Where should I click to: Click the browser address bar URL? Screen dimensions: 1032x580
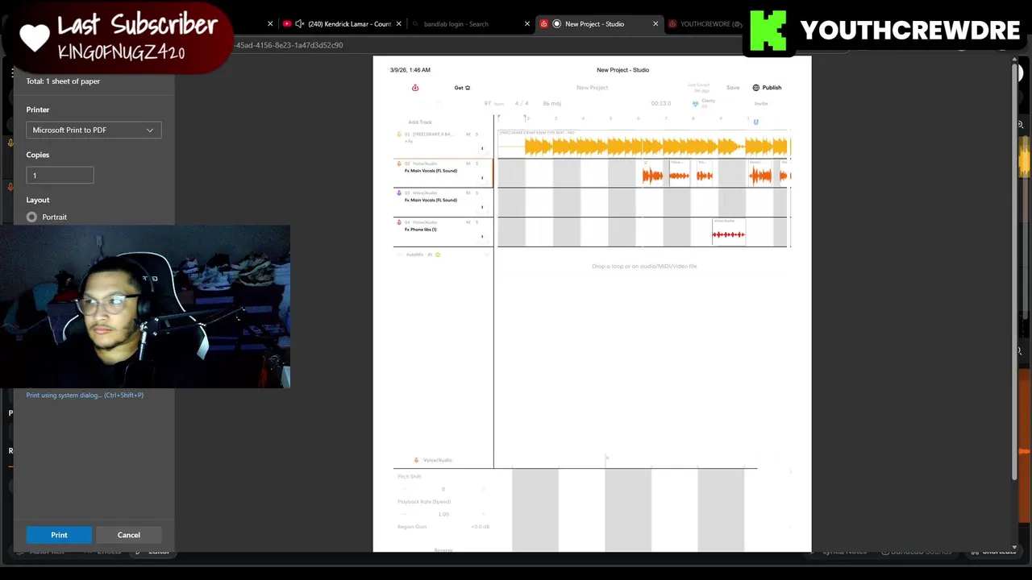(289, 45)
